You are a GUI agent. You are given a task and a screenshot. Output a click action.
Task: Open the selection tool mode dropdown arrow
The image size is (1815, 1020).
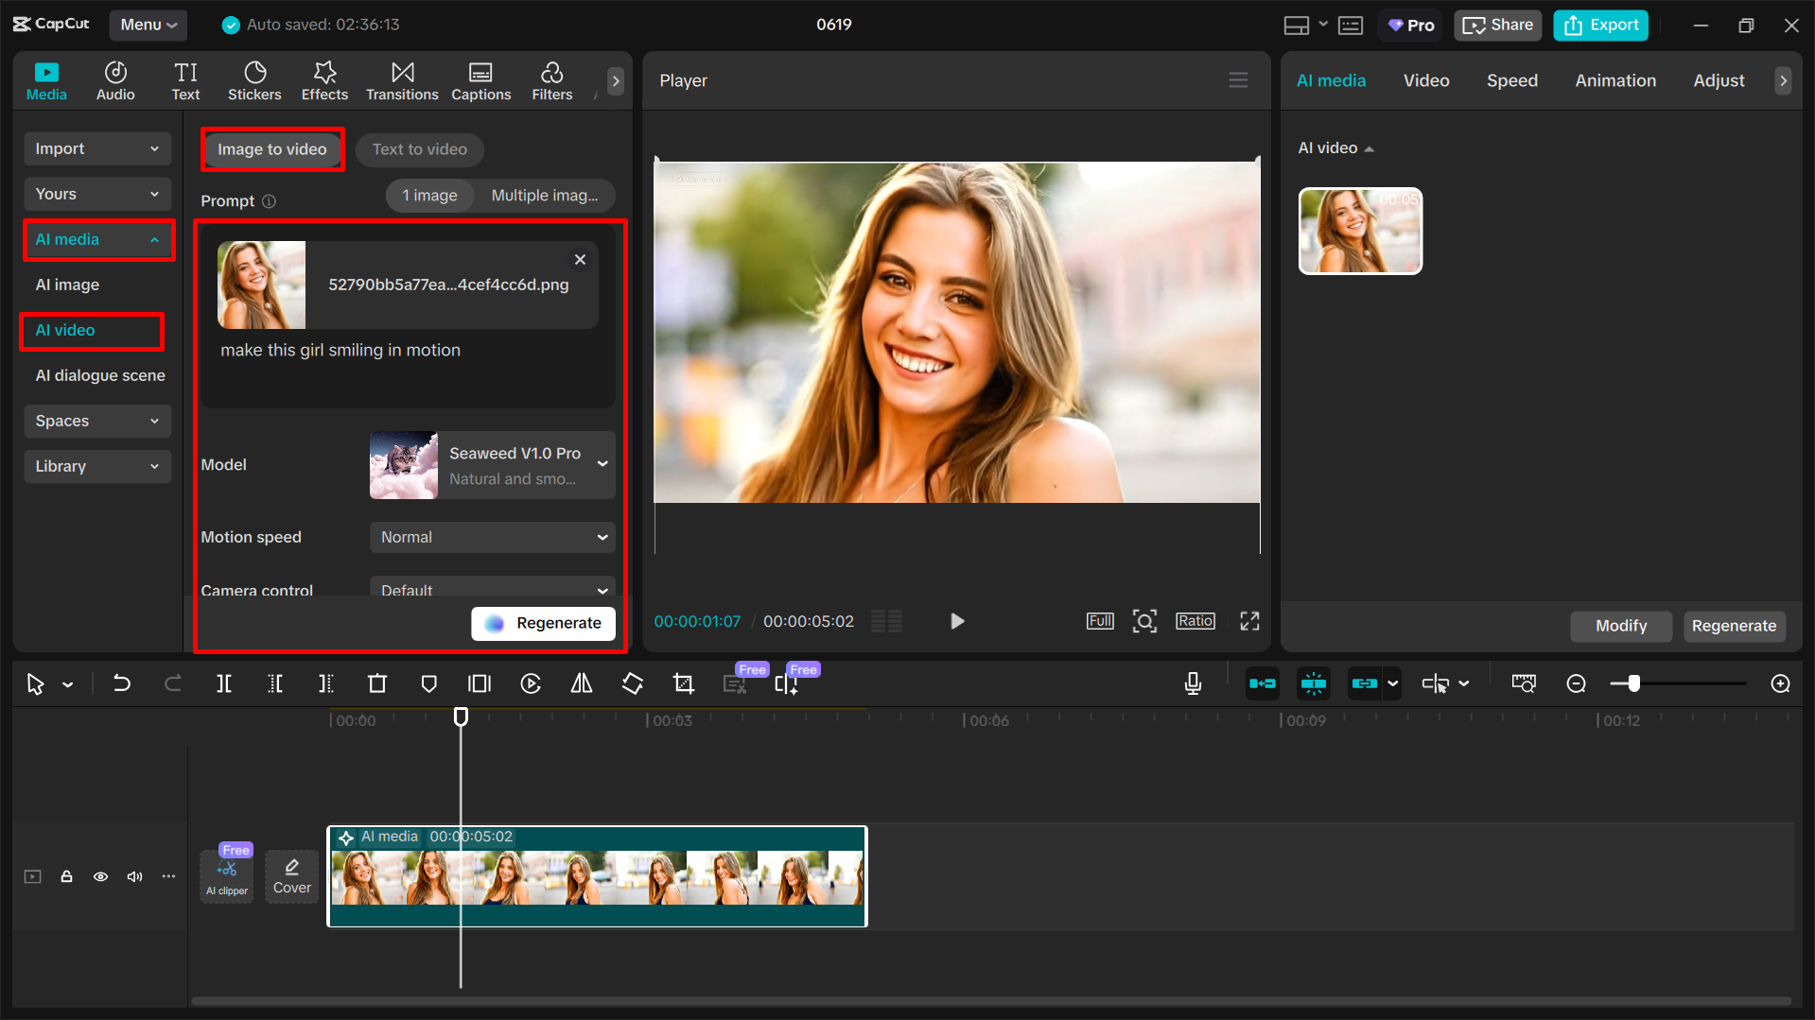68,684
